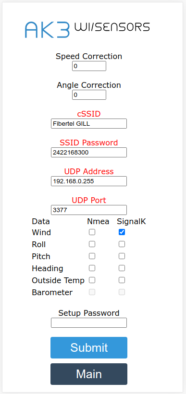Submit the sensor configuration

pyautogui.click(x=89, y=347)
